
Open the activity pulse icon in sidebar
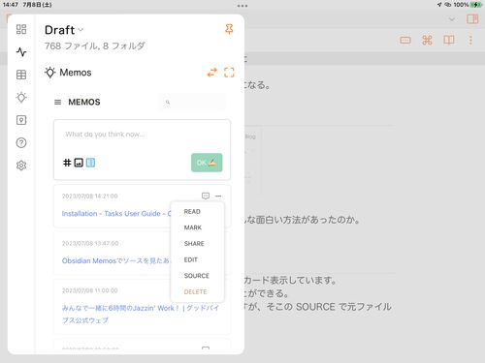point(21,52)
